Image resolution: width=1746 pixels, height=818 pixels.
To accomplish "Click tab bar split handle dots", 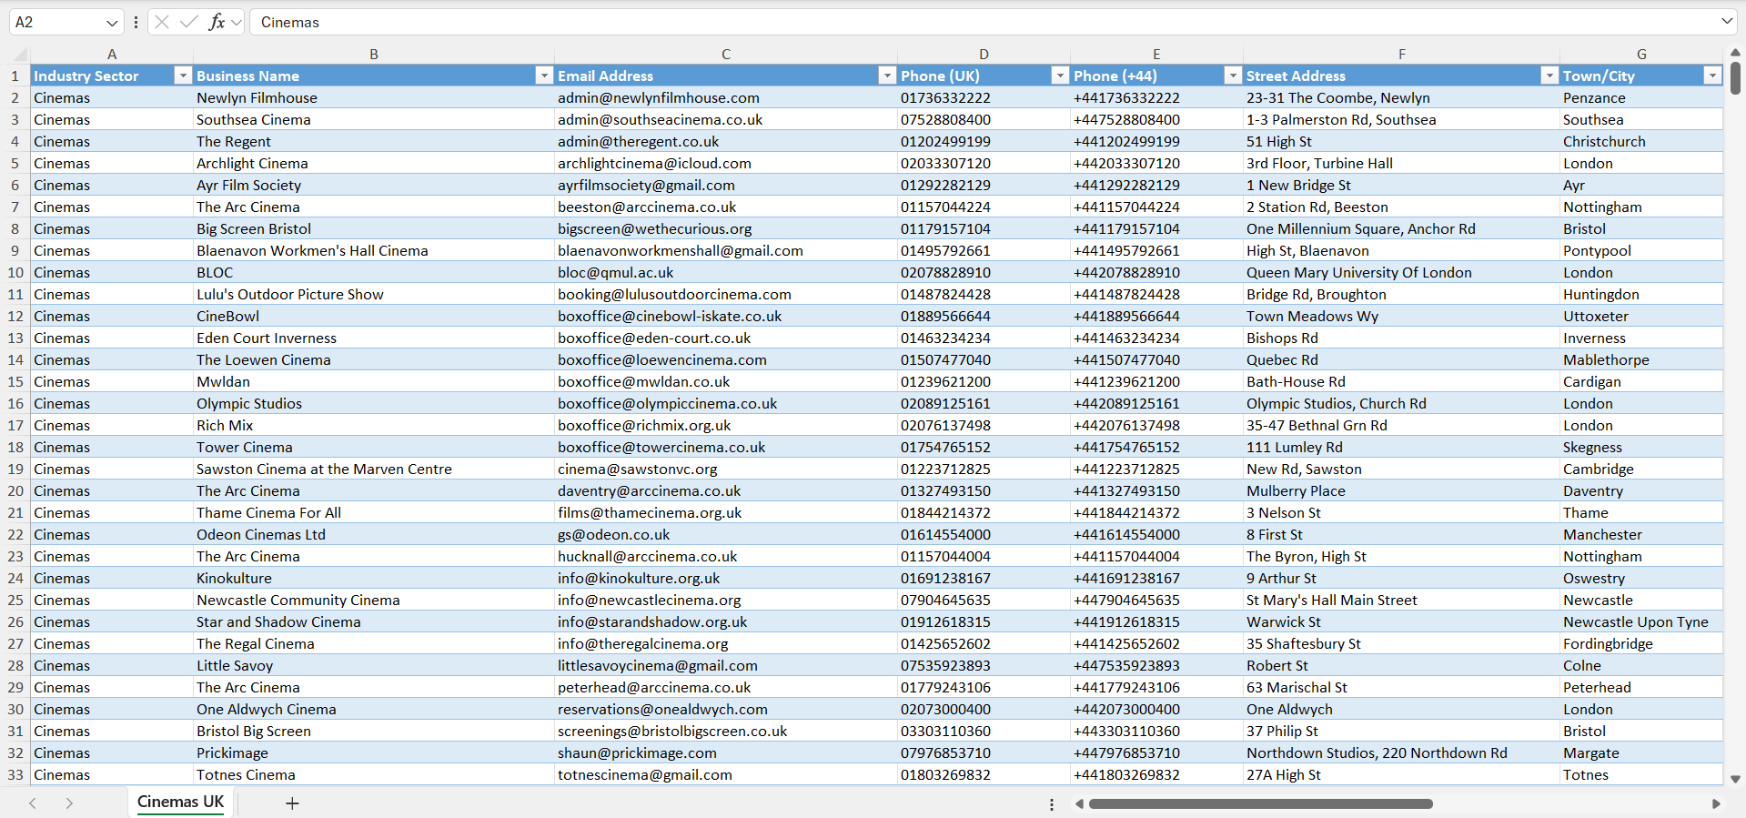I will coord(1052,804).
